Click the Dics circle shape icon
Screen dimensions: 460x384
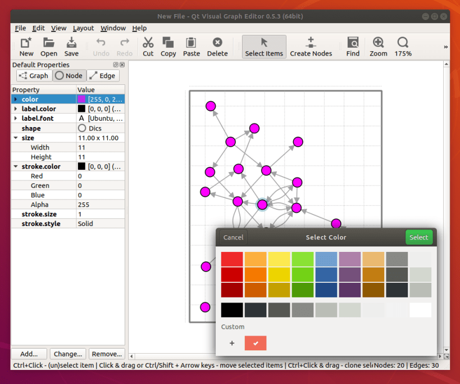82,128
